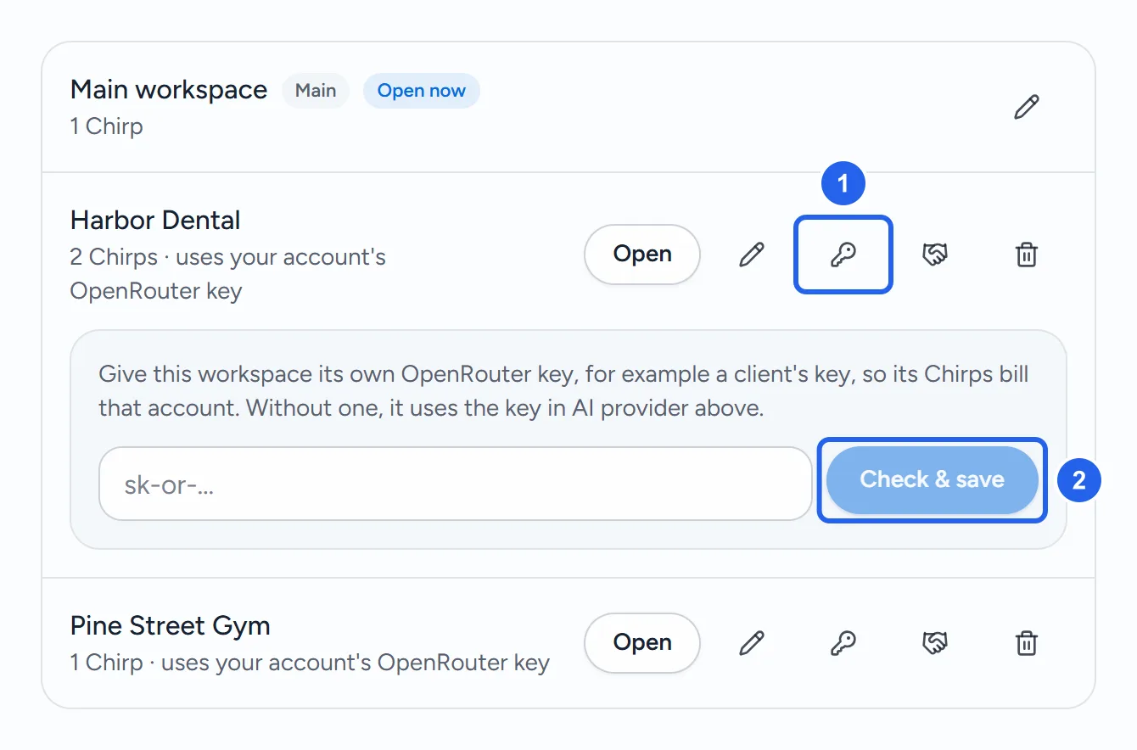
Task: Open Harbor Dental handshake sharing icon
Action: [935, 255]
